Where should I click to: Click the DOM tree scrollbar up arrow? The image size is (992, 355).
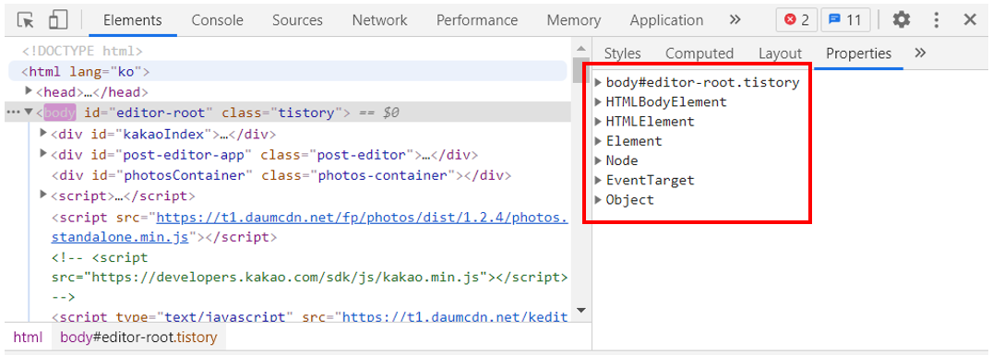pyautogui.click(x=580, y=48)
